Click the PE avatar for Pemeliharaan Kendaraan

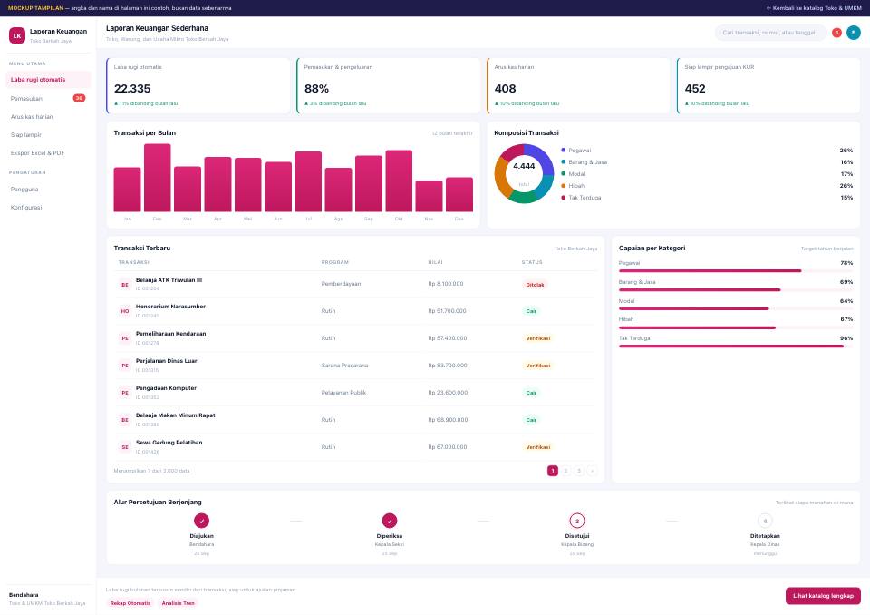coord(125,338)
